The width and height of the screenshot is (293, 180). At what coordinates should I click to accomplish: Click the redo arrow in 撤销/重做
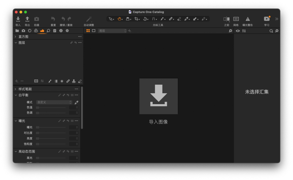[x=69, y=19]
